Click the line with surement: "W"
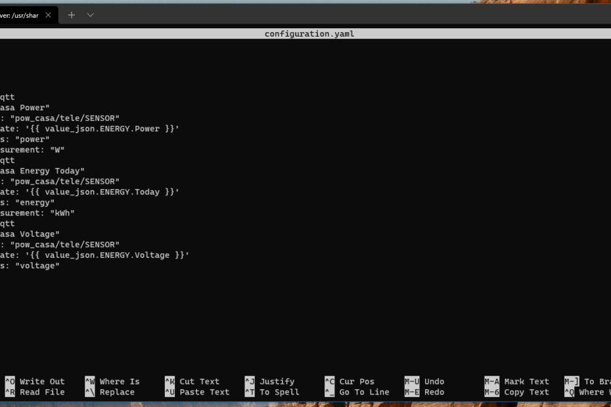 [32, 150]
